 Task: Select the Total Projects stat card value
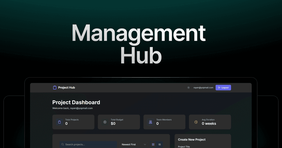(66, 124)
